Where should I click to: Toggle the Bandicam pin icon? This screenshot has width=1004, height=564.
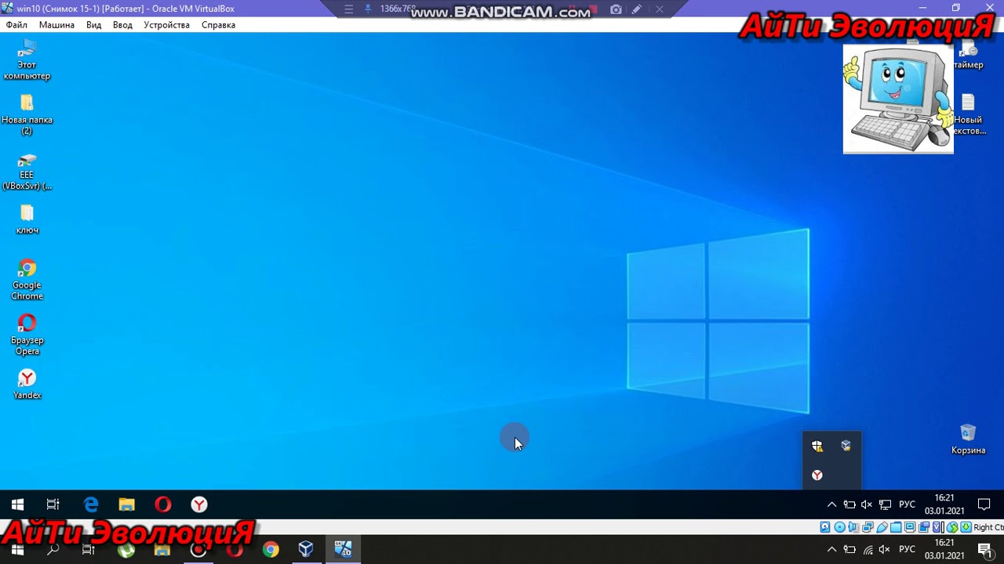[369, 9]
